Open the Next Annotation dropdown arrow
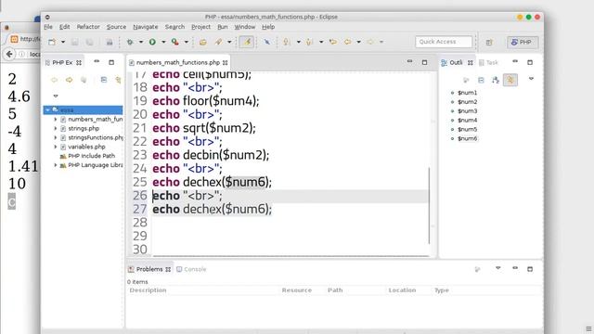The image size is (594, 334). tap(298, 42)
